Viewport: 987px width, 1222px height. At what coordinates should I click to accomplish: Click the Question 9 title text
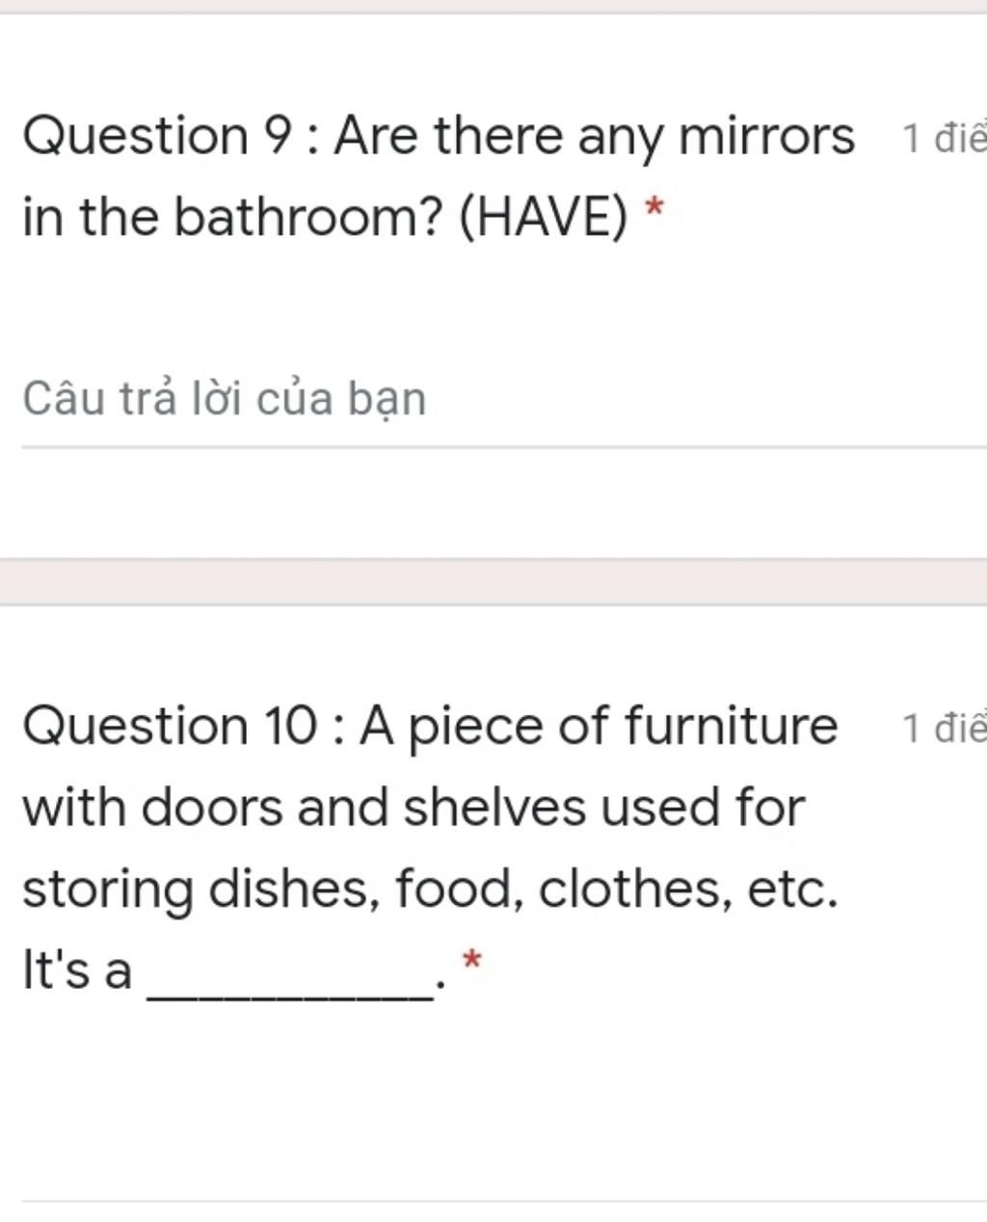[439, 175]
